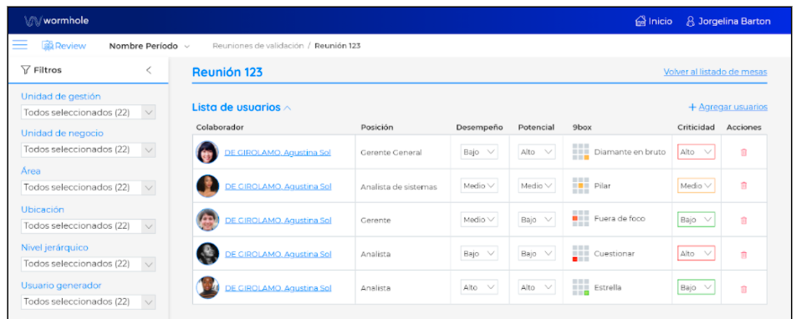The width and height of the screenshot is (801, 319).
Task: Click the Diamante en bruto label
Action: [x=630, y=152]
